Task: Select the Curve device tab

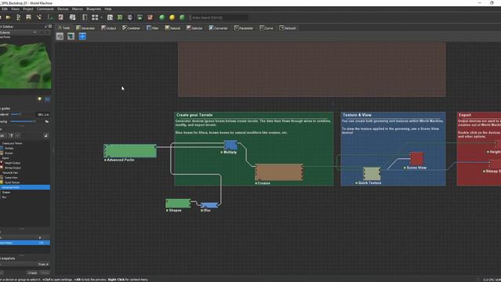Action: 266,28
